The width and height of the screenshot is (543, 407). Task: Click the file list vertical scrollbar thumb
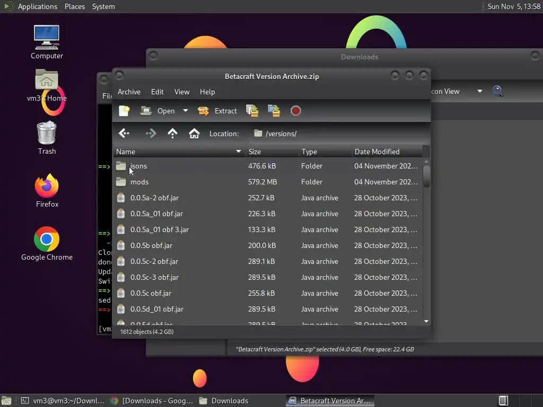(426, 176)
